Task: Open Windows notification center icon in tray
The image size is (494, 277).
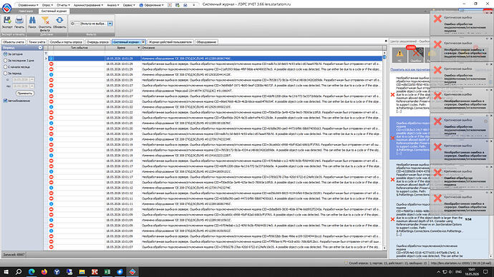Action: 485,272
